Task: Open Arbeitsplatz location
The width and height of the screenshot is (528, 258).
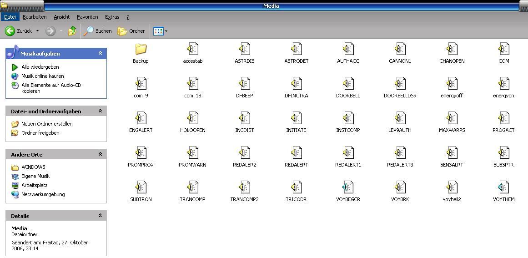Action: pos(35,185)
